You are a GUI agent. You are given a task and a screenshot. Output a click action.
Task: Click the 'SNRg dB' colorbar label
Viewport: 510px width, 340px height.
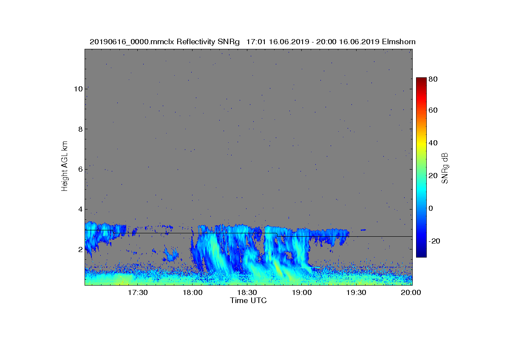pyautogui.click(x=445, y=168)
